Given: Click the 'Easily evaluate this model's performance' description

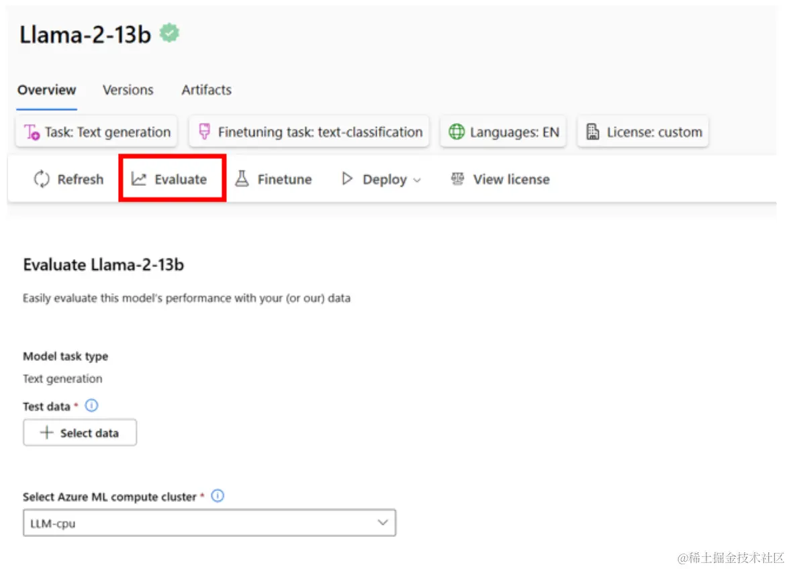Looking at the screenshot, I should tap(187, 298).
